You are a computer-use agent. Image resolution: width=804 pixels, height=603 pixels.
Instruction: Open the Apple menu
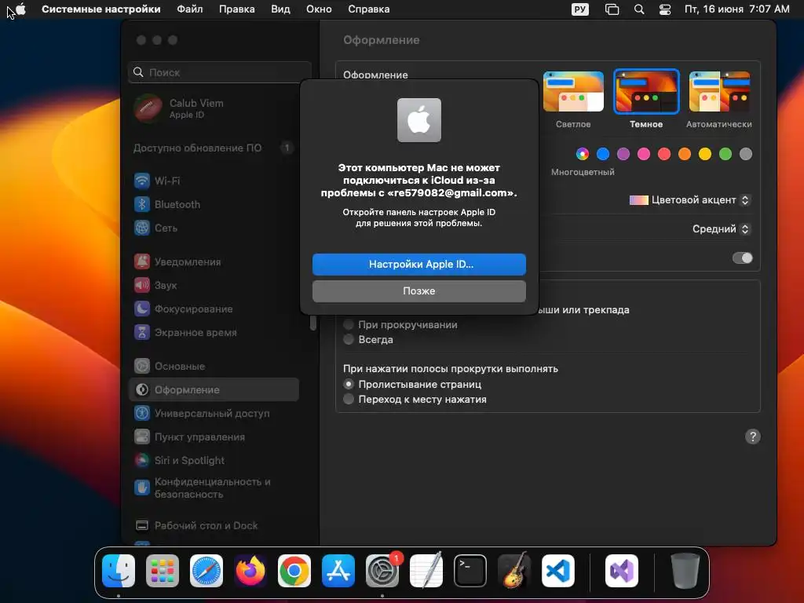coord(21,9)
